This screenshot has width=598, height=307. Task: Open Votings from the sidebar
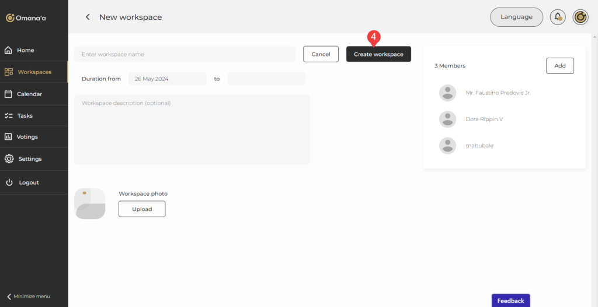pyautogui.click(x=27, y=137)
